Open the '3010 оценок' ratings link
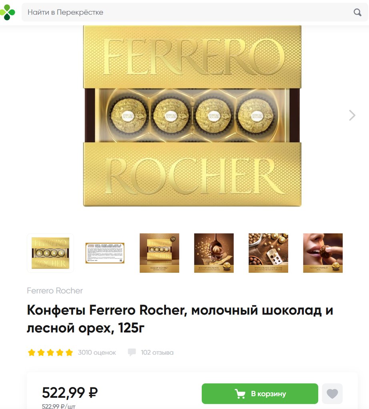 [x=97, y=352]
